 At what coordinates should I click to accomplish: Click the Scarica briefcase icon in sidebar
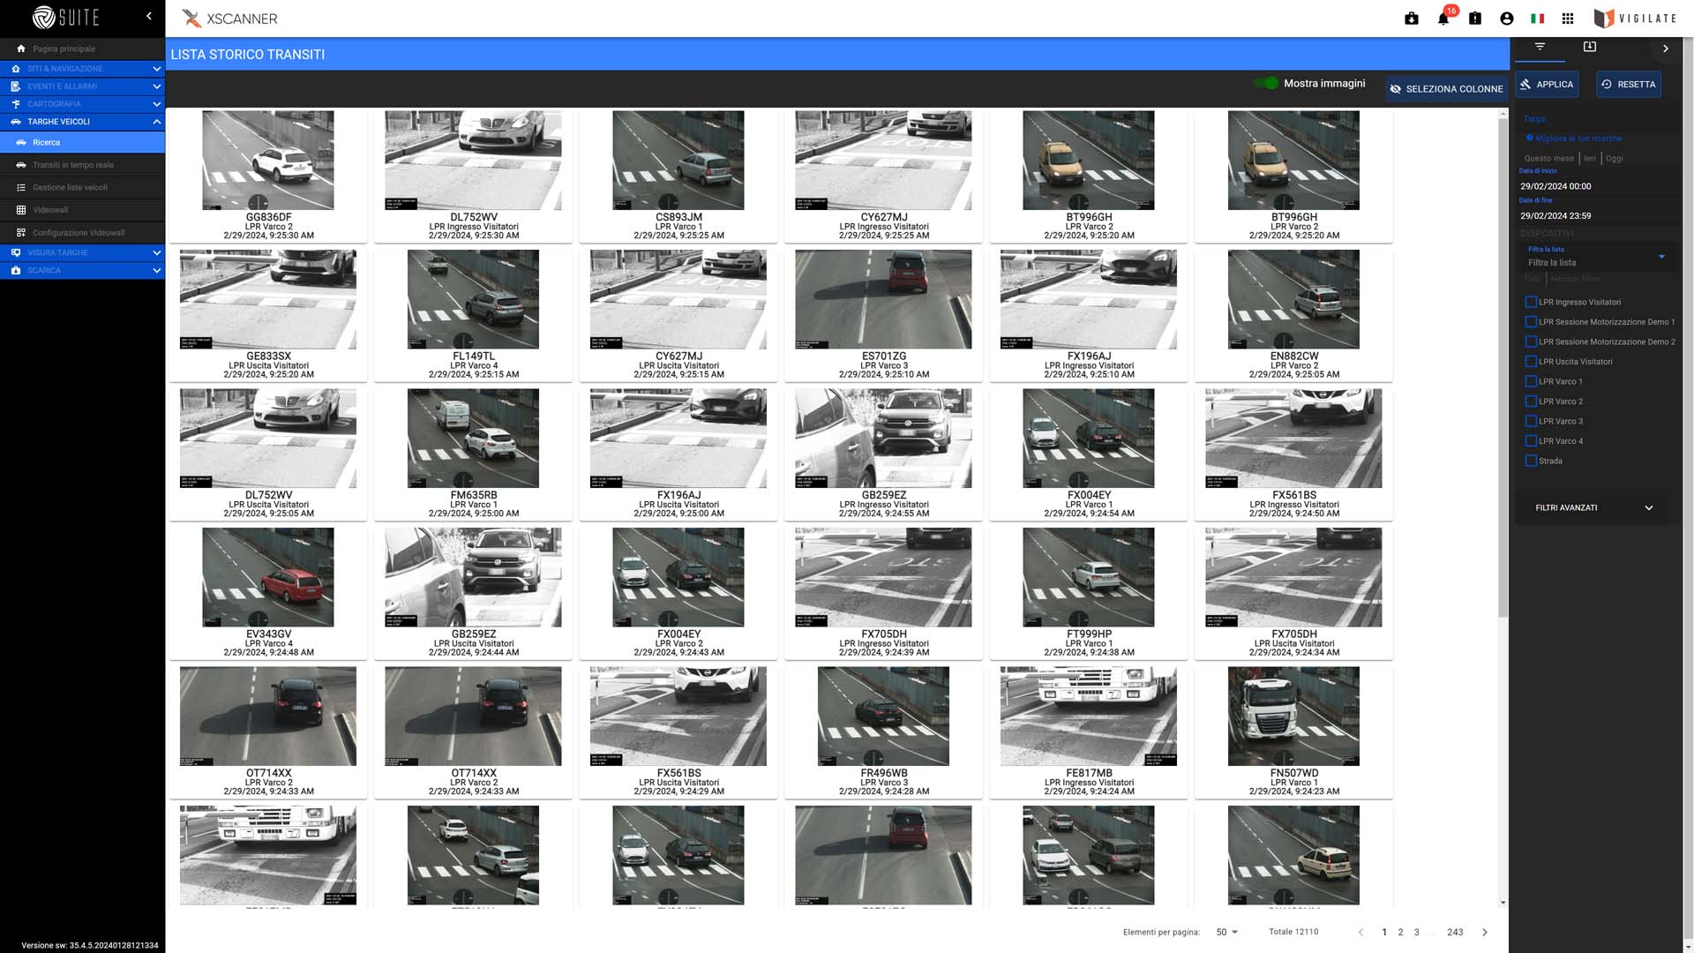tap(16, 270)
